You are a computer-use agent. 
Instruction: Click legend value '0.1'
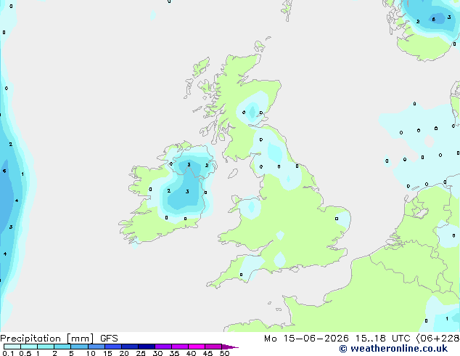8,353
